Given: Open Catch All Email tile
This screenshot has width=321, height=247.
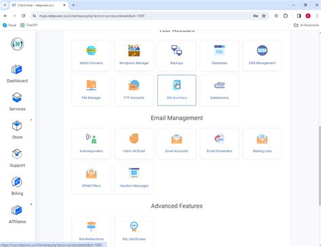Looking at the screenshot, I should [x=134, y=143].
